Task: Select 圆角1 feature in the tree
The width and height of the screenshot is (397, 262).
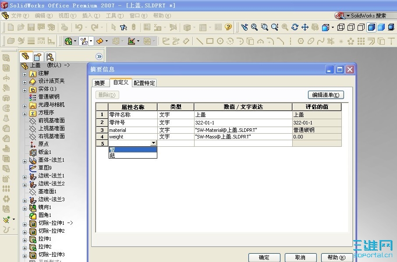Action: pyautogui.click(x=45, y=215)
